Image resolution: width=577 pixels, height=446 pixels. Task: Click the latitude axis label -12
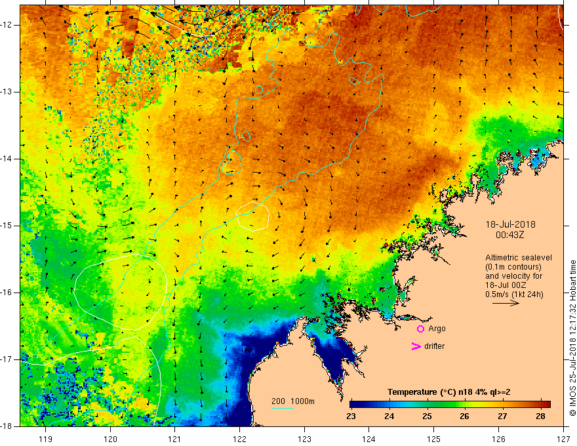[x=7, y=25]
